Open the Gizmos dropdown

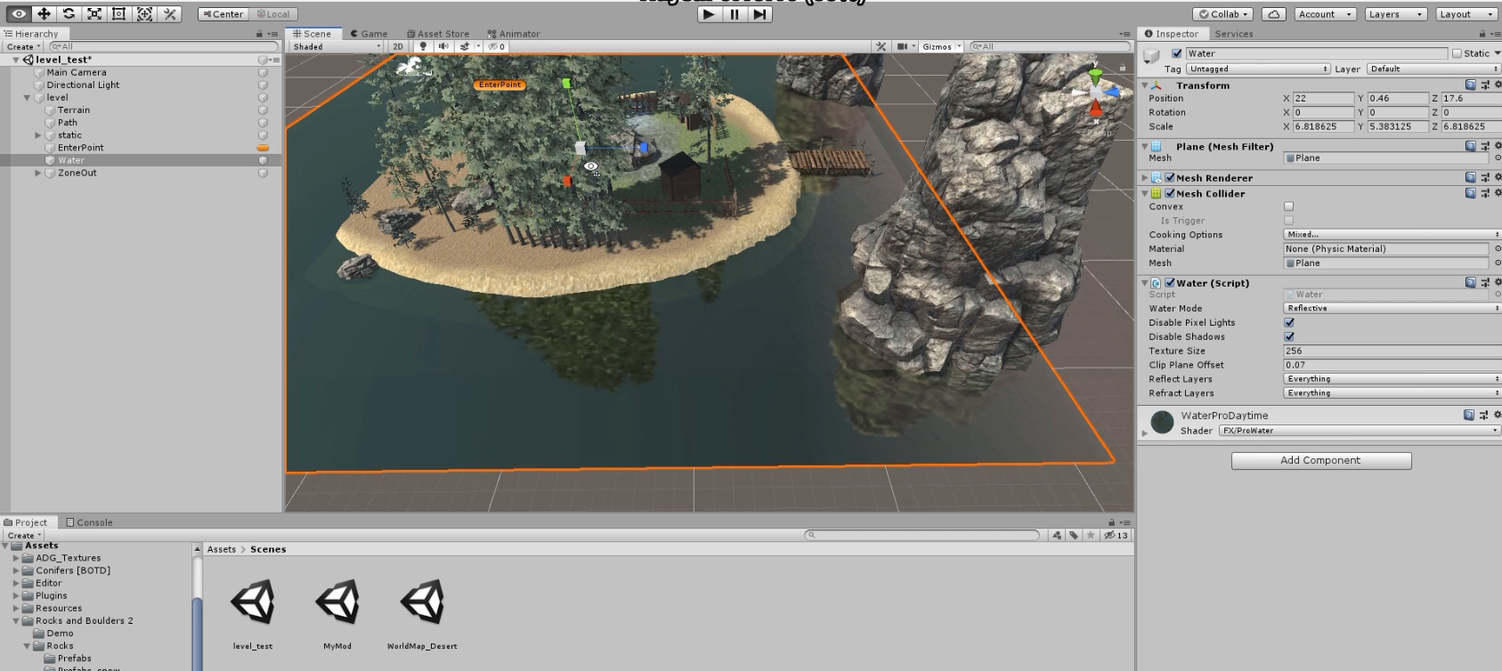click(941, 46)
